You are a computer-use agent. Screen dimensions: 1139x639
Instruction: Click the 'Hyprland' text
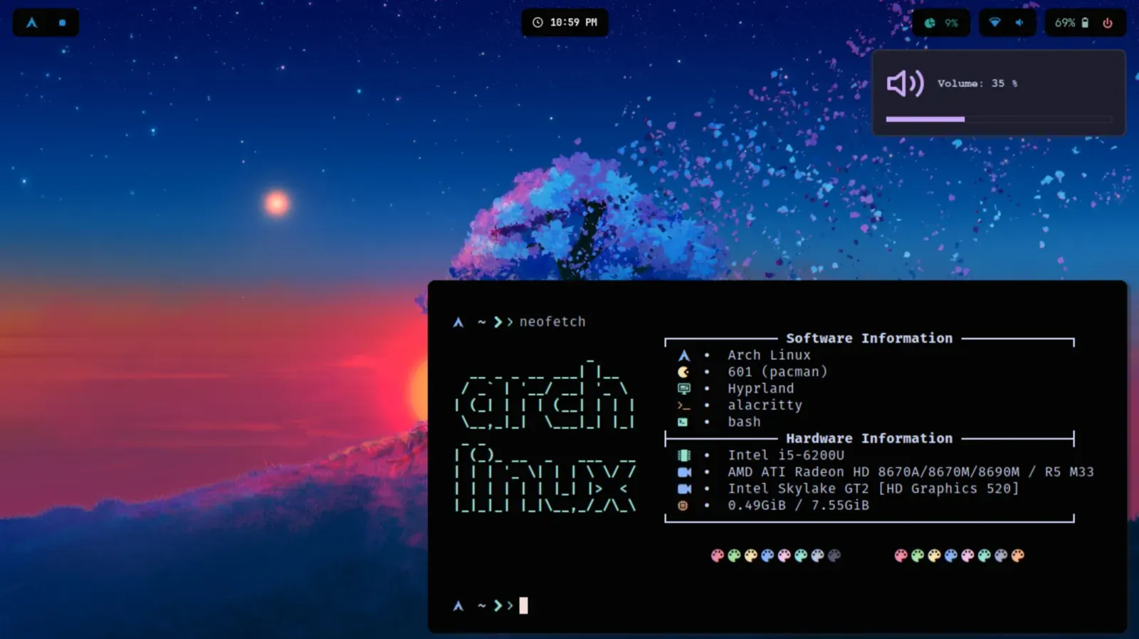tap(760, 388)
